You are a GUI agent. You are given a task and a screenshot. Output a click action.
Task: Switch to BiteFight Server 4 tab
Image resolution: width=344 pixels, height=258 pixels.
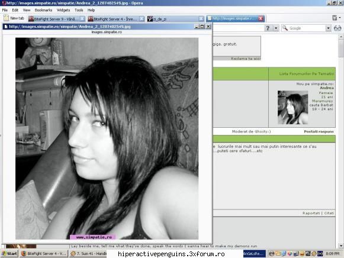click(116, 19)
